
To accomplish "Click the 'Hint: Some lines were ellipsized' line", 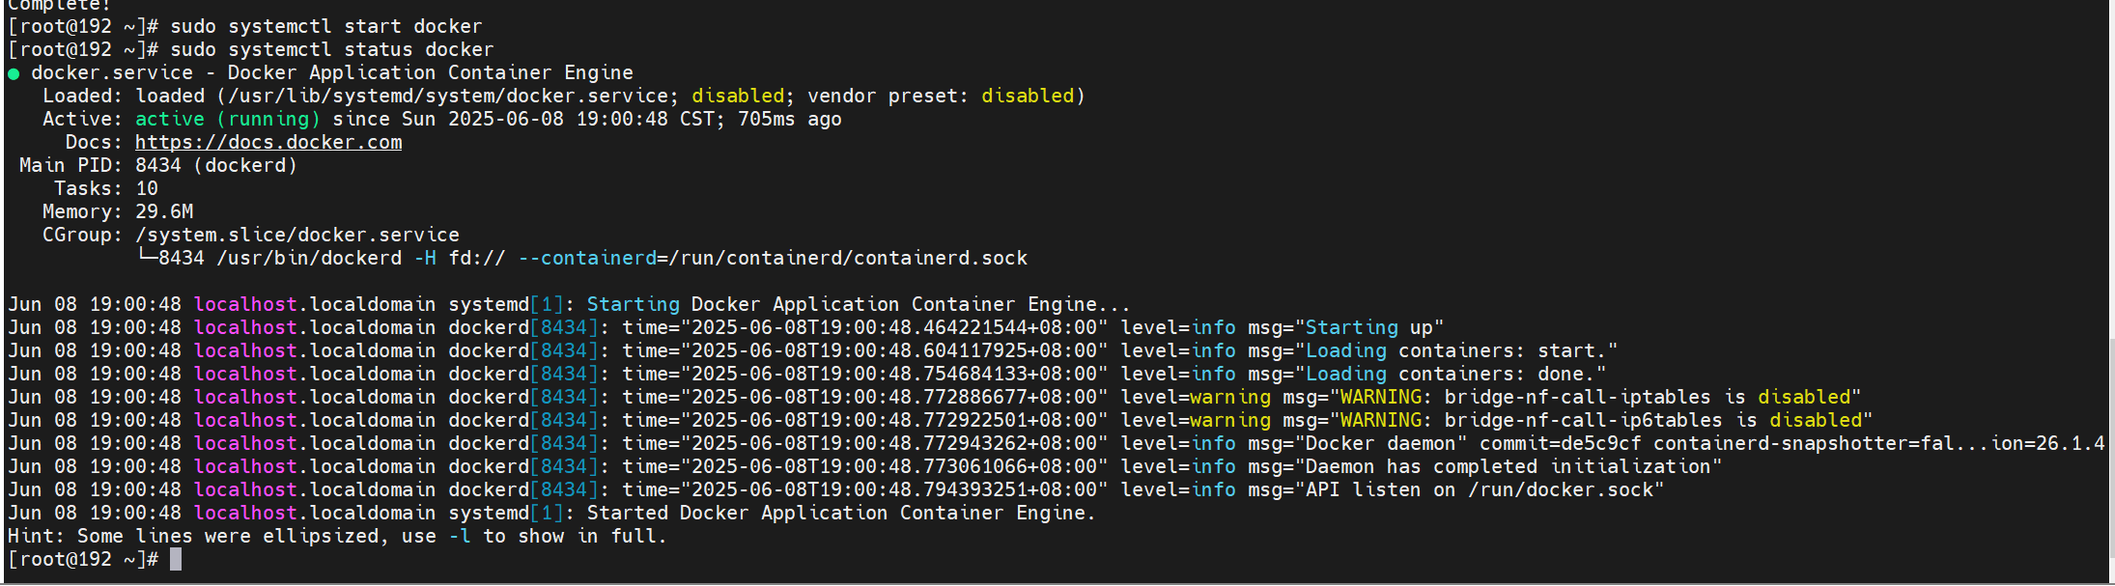I will coord(337,536).
